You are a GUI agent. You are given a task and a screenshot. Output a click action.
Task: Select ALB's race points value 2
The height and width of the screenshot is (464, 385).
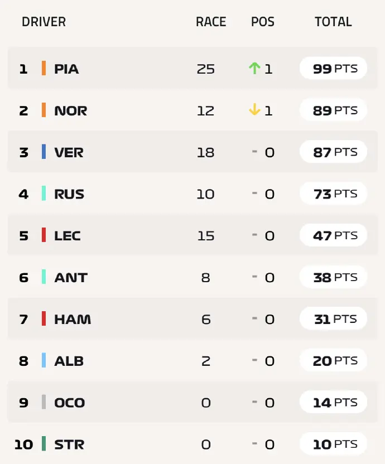[x=206, y=361]
